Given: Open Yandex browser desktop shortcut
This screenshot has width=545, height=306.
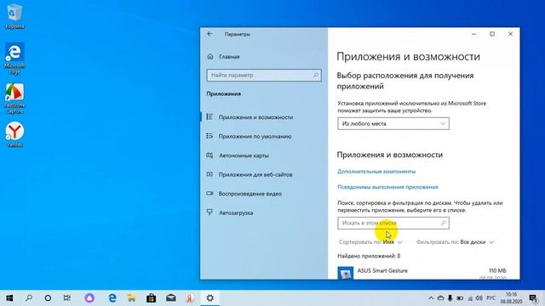Looking at the screenshot, I should point(14,134).
